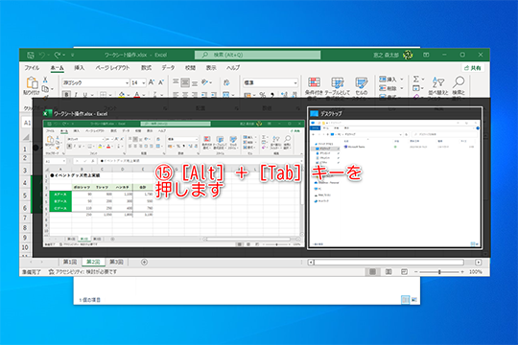Open the データ ribbon tab

168,68
